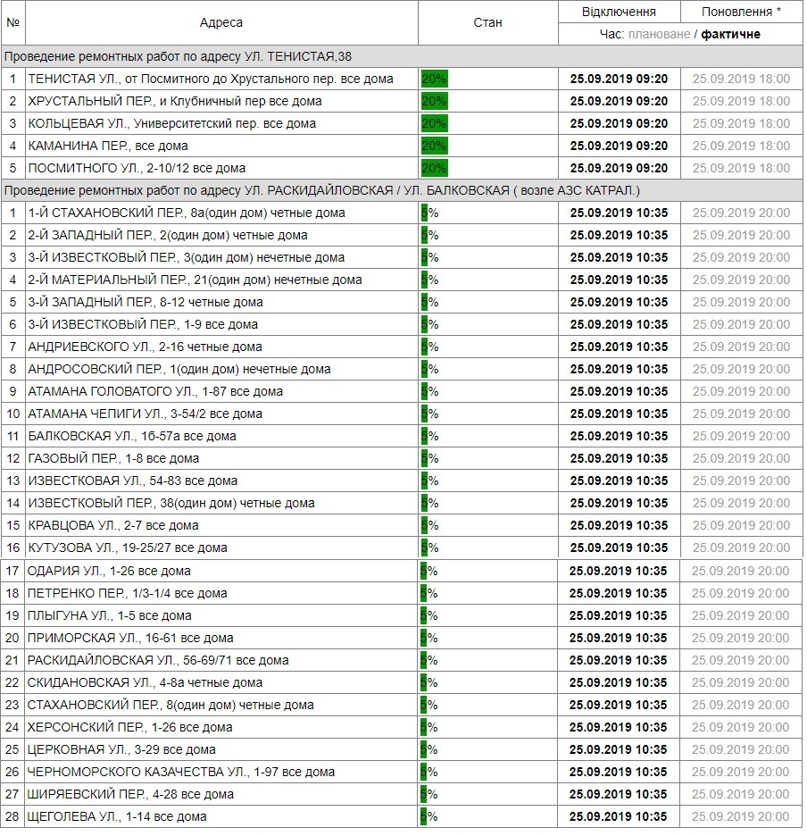Click the Адреса column header
Viewport: 807px width, 836px height.
[220, 23]
